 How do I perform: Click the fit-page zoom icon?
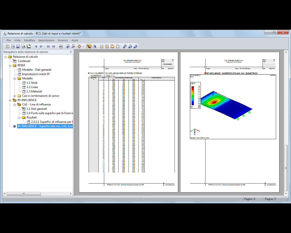pos(79,46)
